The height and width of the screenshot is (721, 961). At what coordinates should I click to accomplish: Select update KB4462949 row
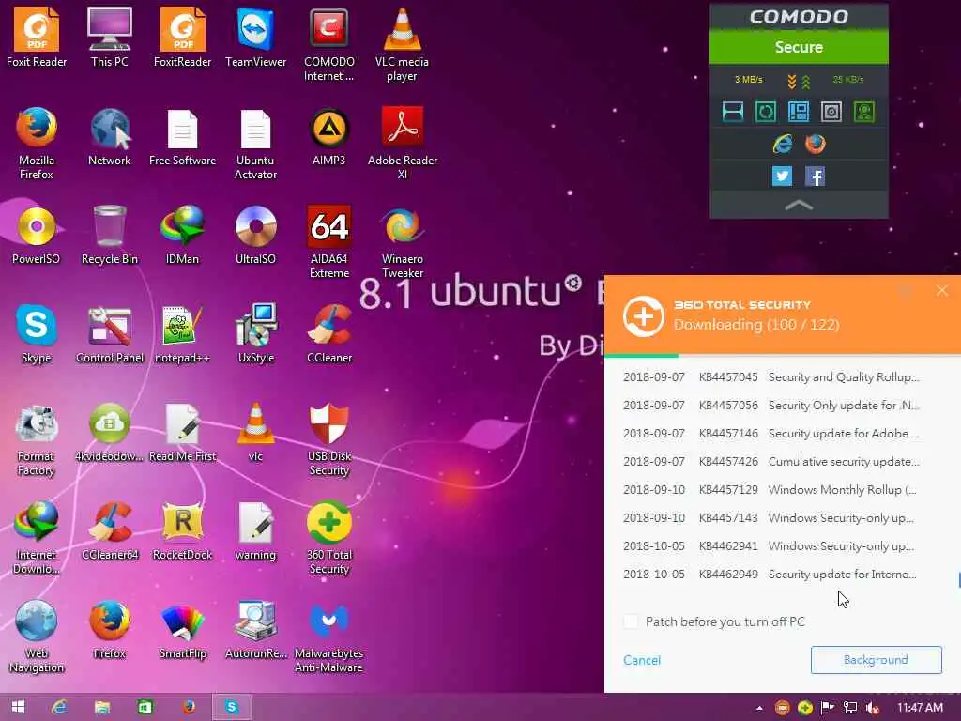click(771, 575)
